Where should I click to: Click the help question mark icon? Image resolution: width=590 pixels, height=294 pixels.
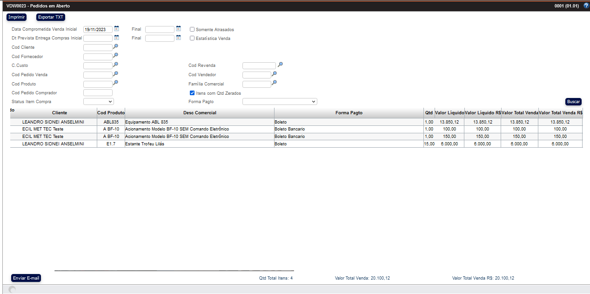[586, 6]
